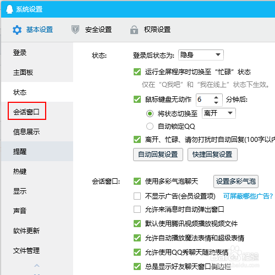Screen dimensions: 275x275
Task: Click the QQ penguin icon in title bar
Action: tap(9, 9)
